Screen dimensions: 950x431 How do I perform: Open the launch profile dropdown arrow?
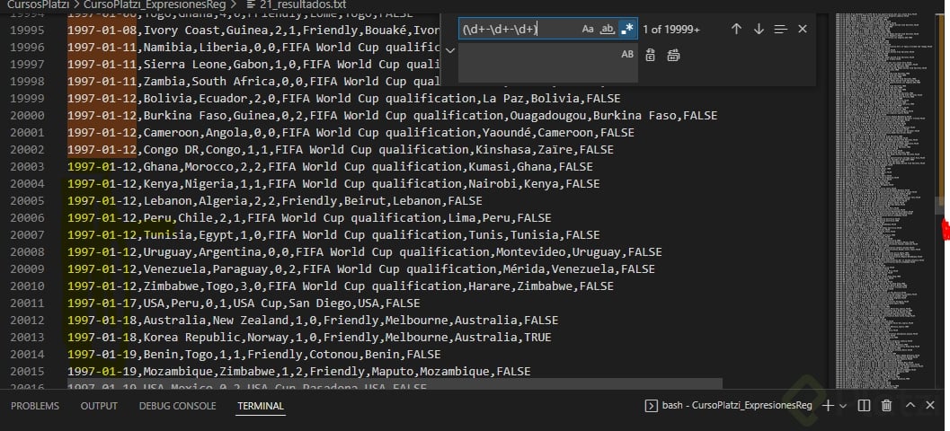843,406
